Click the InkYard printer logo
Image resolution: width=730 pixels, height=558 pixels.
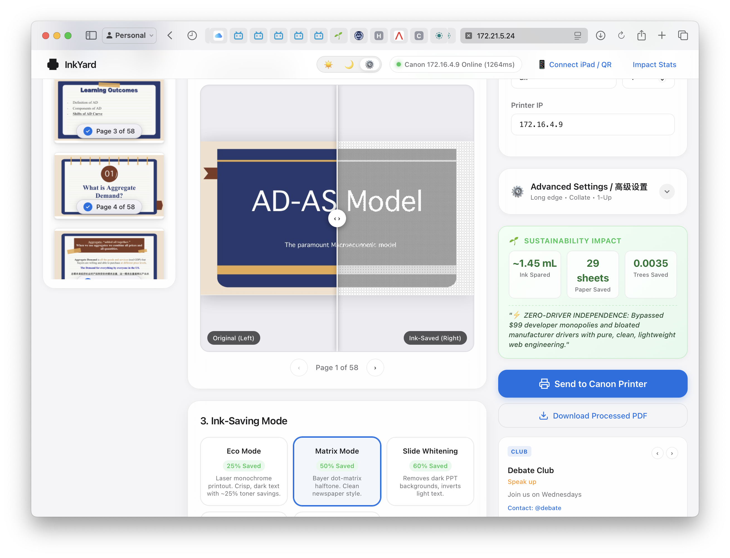[53, 64]
